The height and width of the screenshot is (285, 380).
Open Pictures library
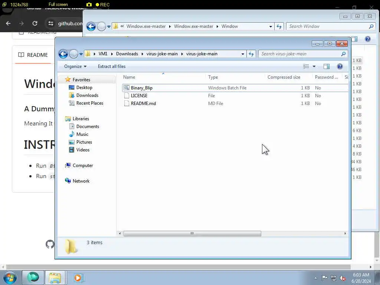(84, 142)
